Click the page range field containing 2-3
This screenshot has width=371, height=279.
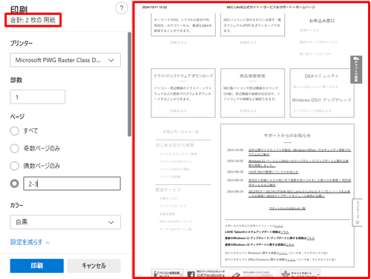tap(72, 184)
